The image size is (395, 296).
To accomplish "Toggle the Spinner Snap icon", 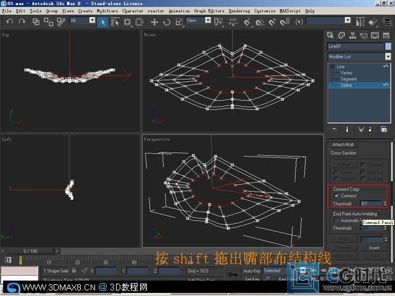I will click(285, 22).
